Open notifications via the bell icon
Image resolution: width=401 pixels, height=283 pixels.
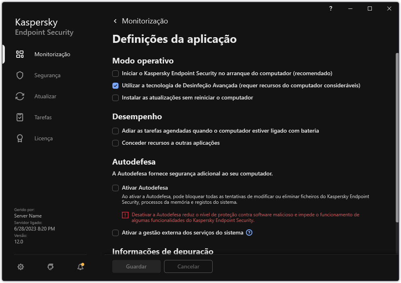(x=80, y=267)
